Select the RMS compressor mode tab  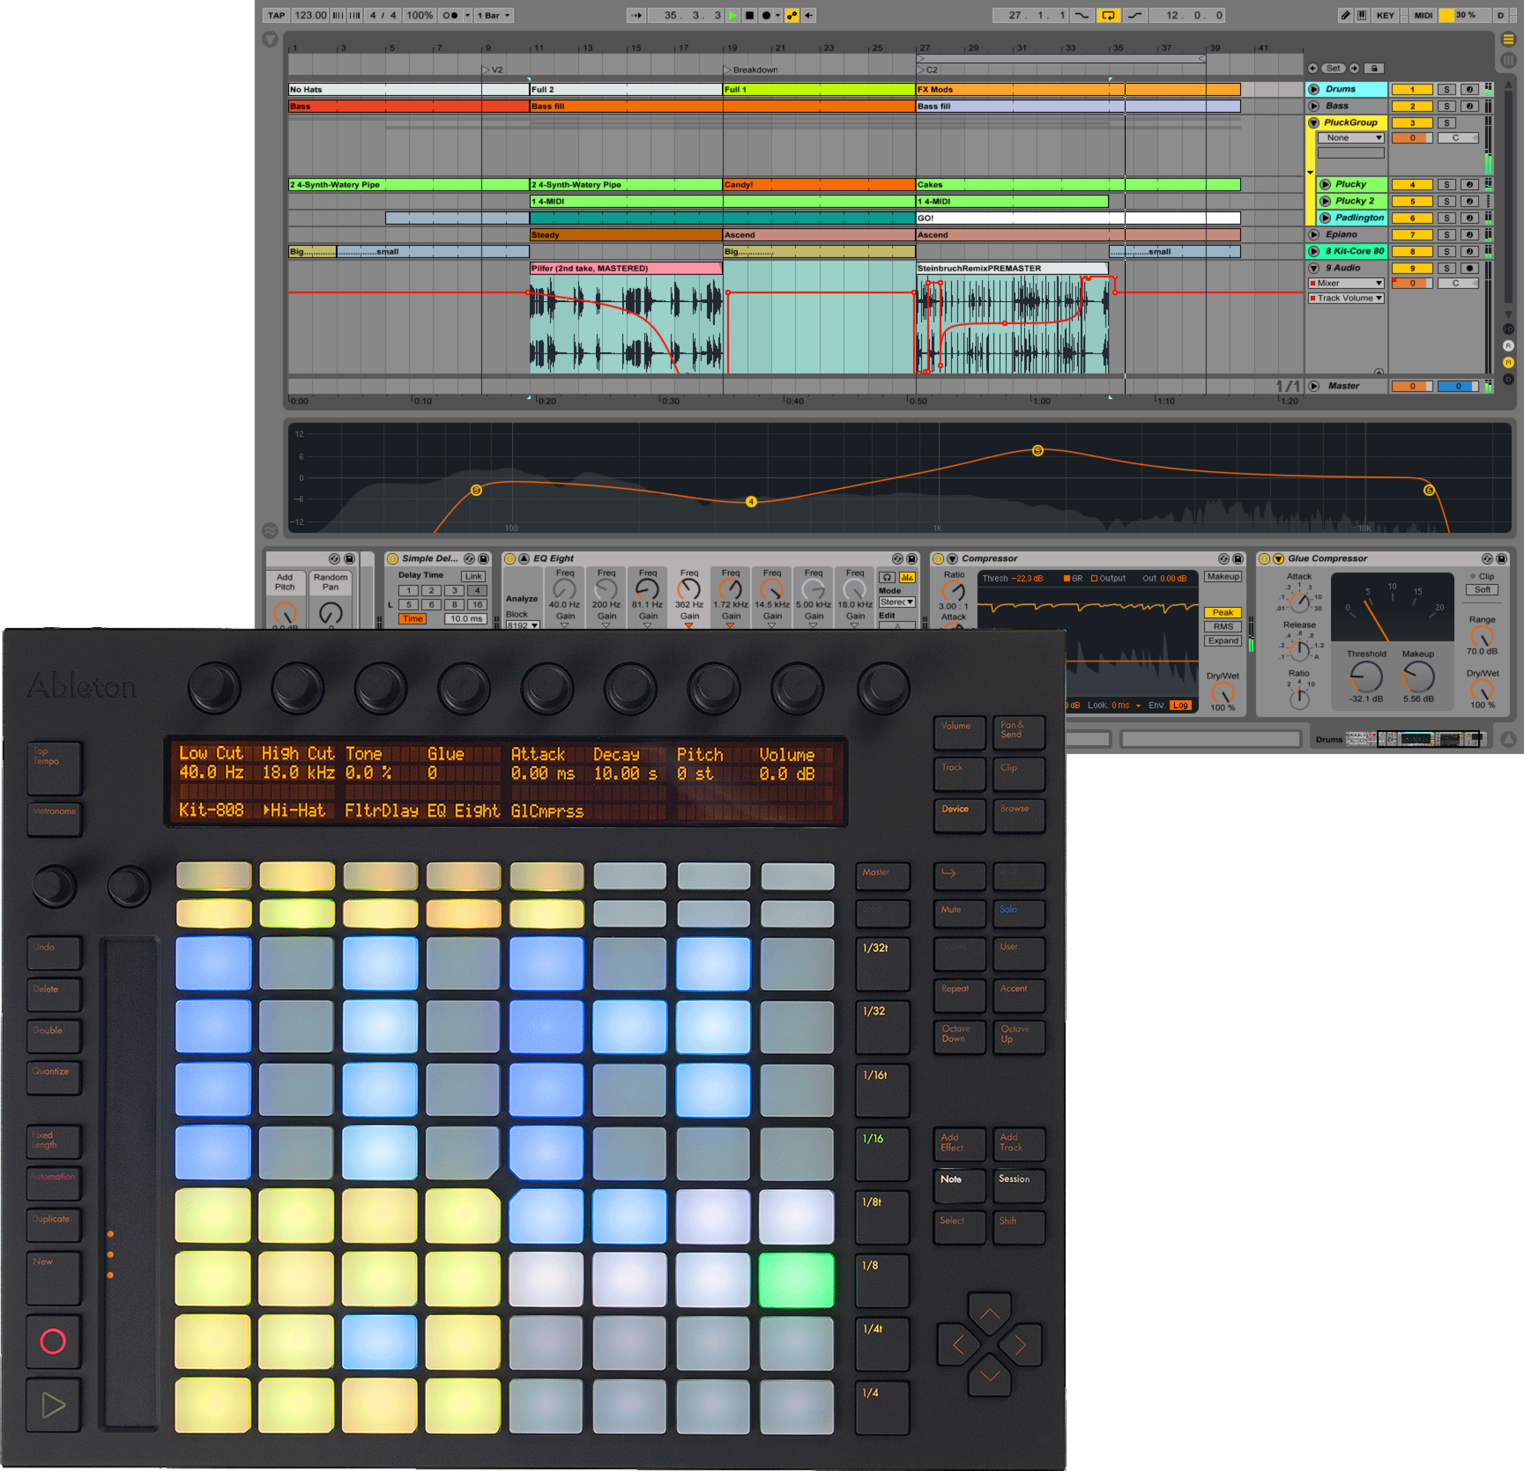point(1222,626)
